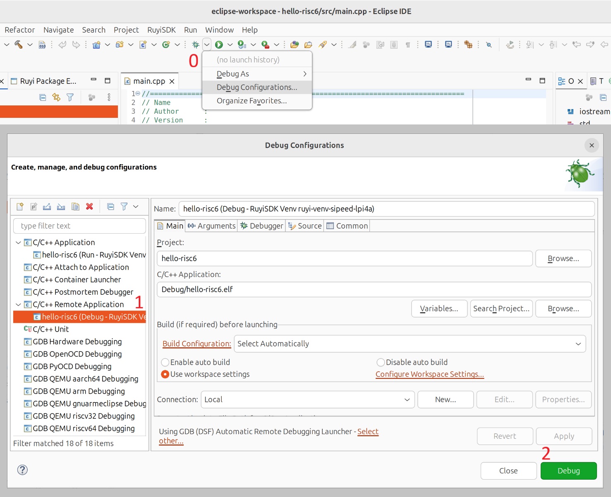Click the Open Type folder icon in toolbar

coord(295,45)
